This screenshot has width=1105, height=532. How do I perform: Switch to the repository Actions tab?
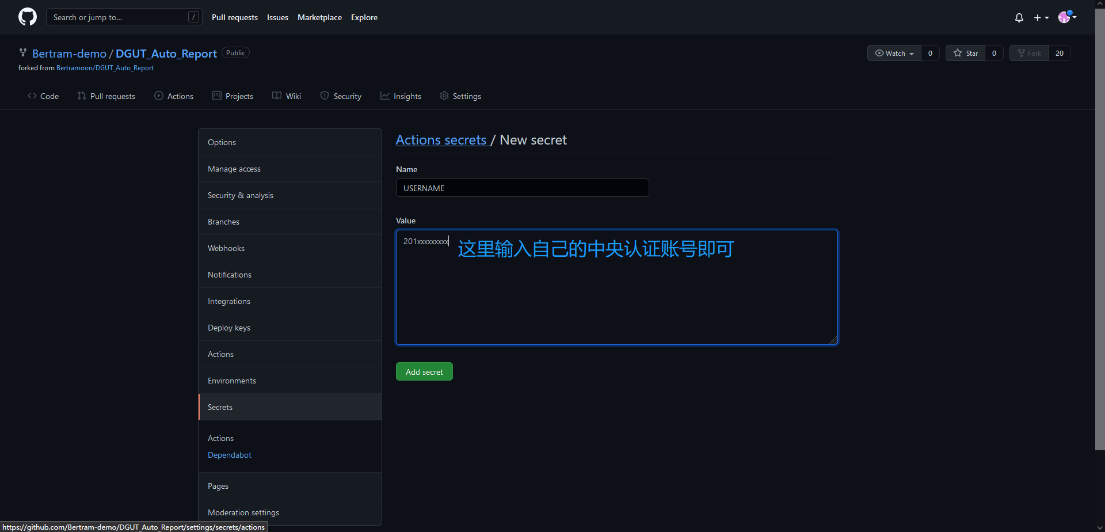click(x=174, y=96)
